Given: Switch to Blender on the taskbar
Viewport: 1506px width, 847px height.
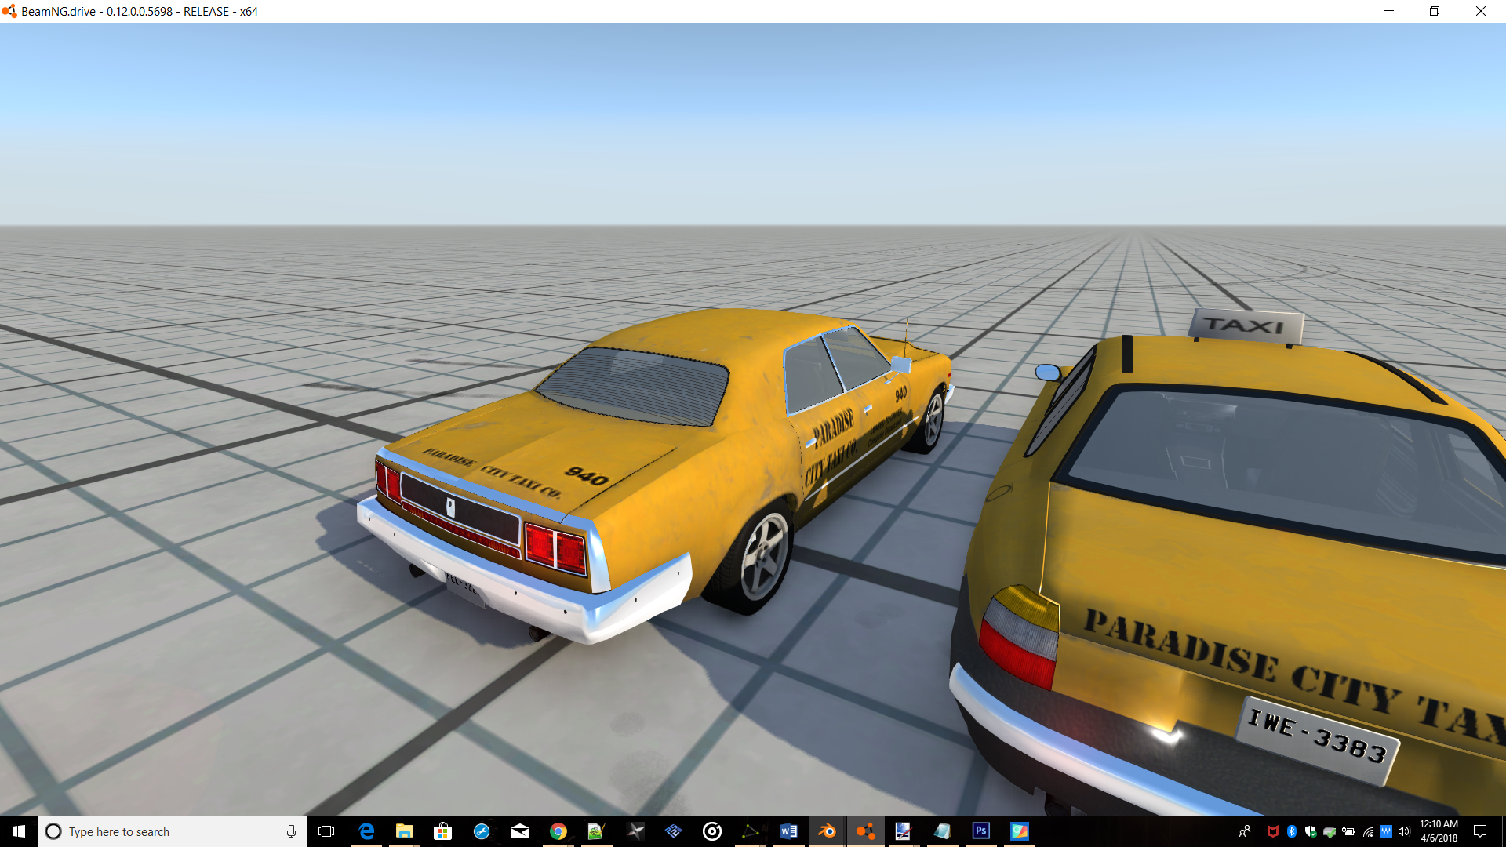Looking at the screenshot, I should pos(828,831).
